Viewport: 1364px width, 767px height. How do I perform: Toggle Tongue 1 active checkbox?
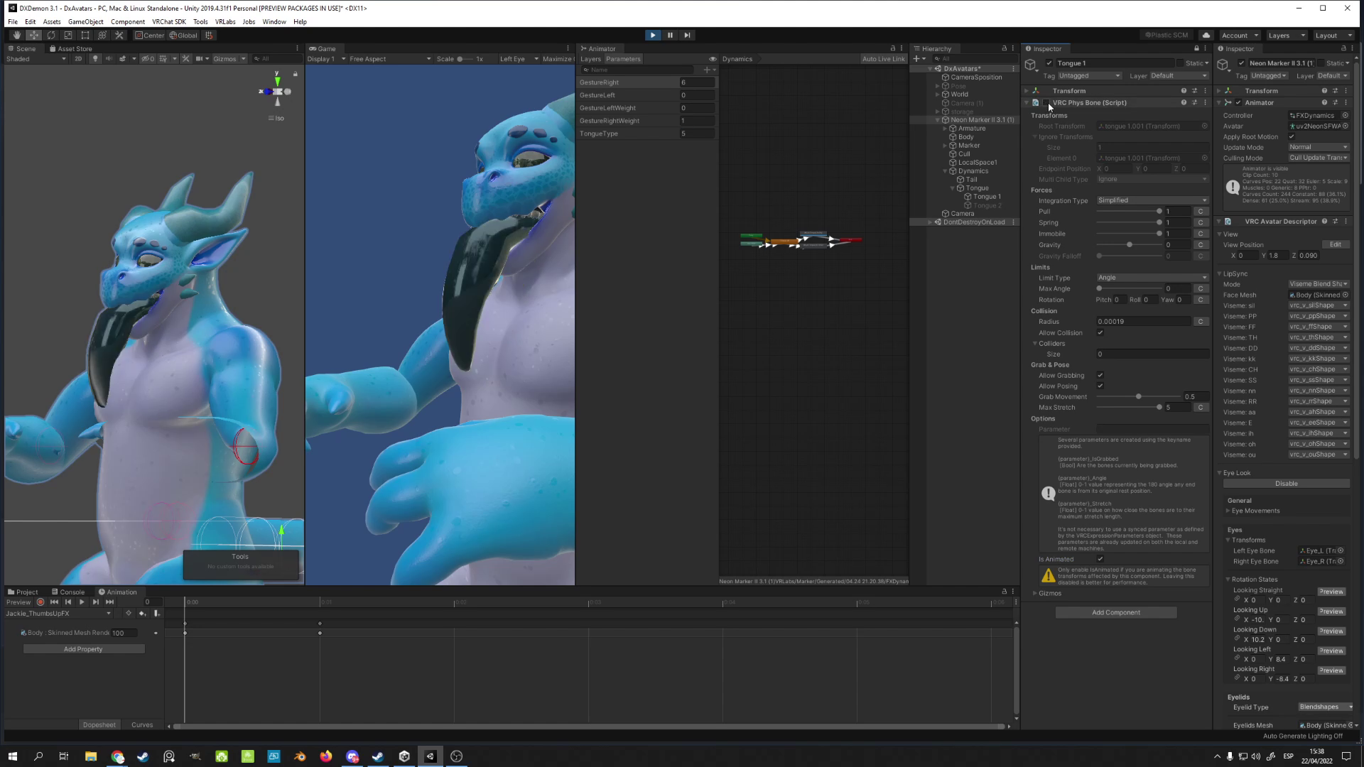tap(1049, 63)
